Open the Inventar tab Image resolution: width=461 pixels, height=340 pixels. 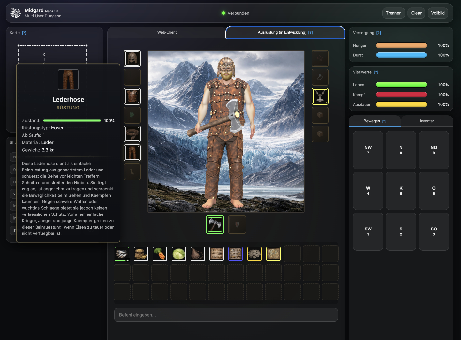pyautogui.click(x=427, y=121)
